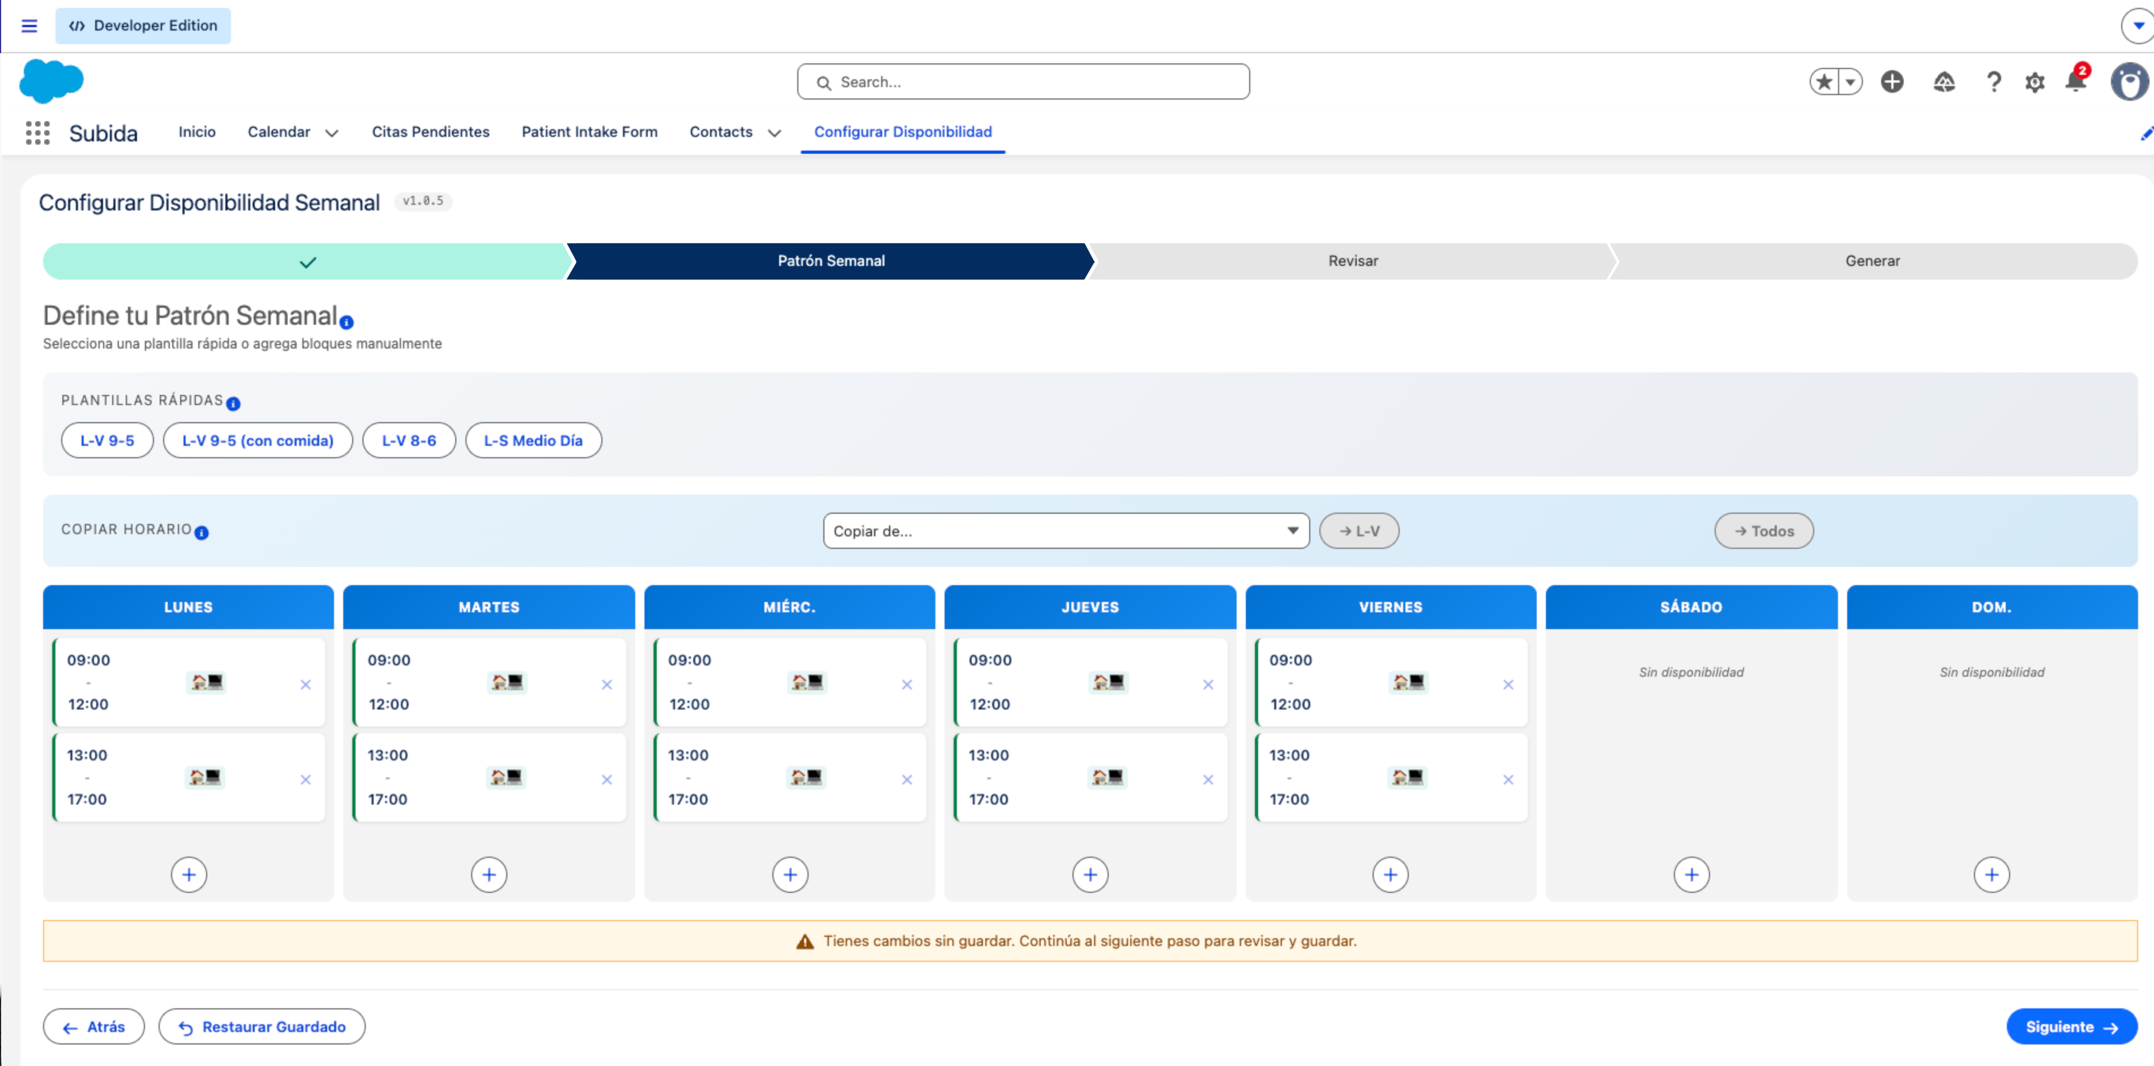Click Restaurar Guardado button
The height and width of the screenshot is (1066, 2154).
262,1027
